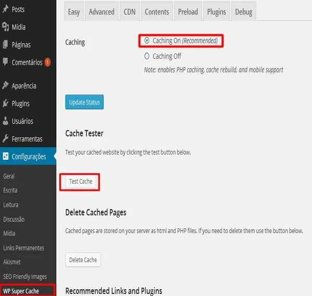Click the Test Cache button
The width and height of the screenshot is (312, 296).
tap(81, 182)
